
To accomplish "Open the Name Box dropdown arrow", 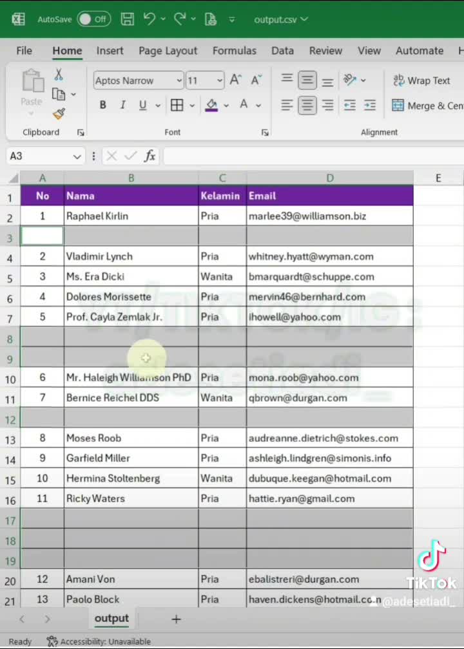I will coord(77,156).
